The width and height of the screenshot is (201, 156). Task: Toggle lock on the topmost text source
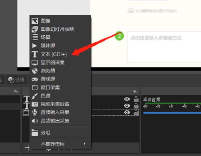pyautogui.click(x=136, y=99)
